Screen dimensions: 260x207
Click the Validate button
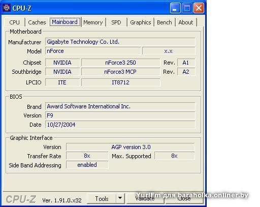(145, 198)
